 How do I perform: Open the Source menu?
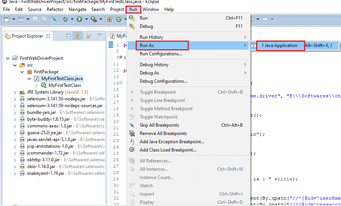[x=35, y=9]
